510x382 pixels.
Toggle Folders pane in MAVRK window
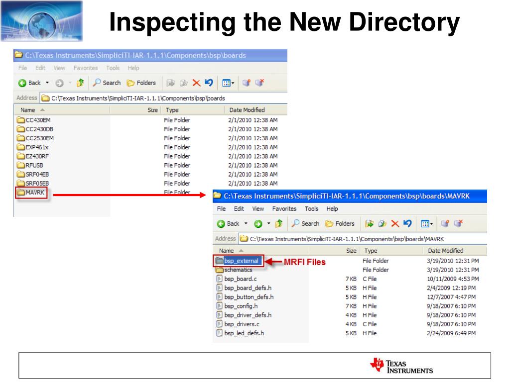tap(340, 223)
